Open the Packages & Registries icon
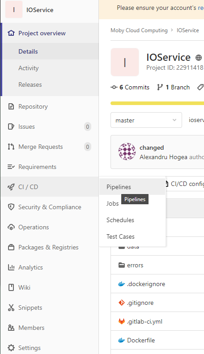The width and height of the screenshot is (204, 354). (11, 247)
